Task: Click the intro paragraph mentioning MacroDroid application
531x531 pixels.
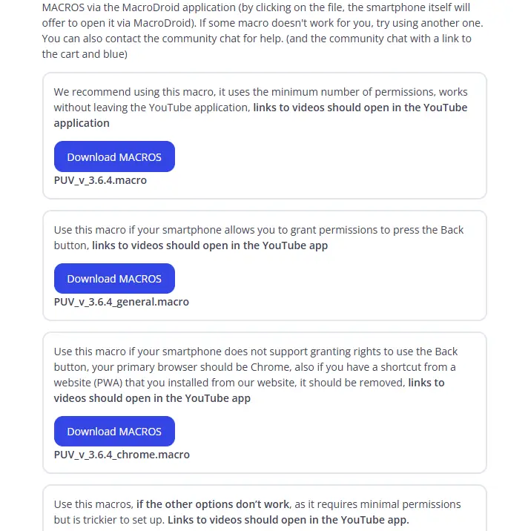Action: [x=263, y=30]
